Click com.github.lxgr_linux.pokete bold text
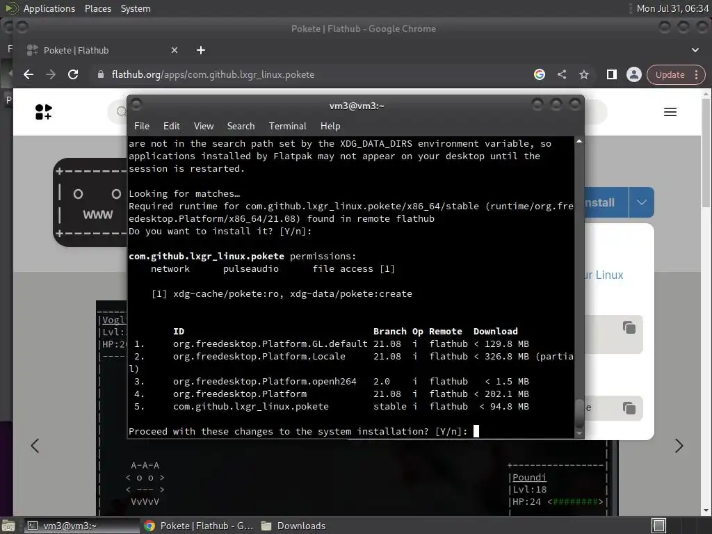The height and width of the screenshot is (534, 712). point(206,256)
